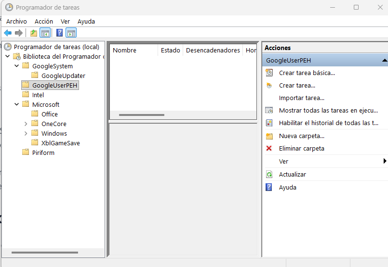Viewport: 388px width, 267px height.
Task: Click the Ayuda icon in Acciones pane
Action: coord(269,187)
